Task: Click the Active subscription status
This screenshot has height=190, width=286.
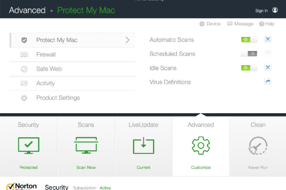Action: point(105,188)
